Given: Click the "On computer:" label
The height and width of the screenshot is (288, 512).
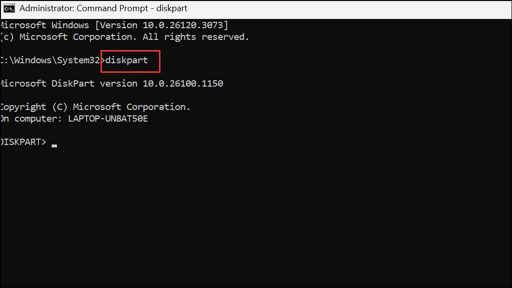Looking at the screenshot, I should (x=31, y=119).
